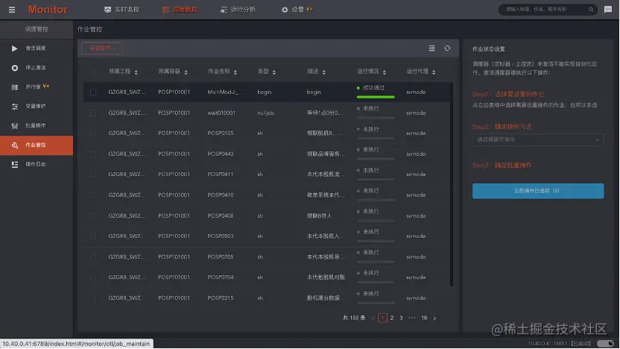
Task: Check the wait010001 row checkbox
Action: coord(93,113)
